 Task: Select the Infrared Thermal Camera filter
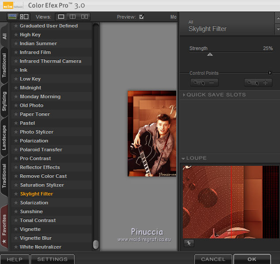click(52, 61)
